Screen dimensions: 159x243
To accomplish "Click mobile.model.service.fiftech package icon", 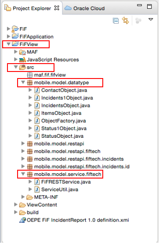I will point(30,174).
